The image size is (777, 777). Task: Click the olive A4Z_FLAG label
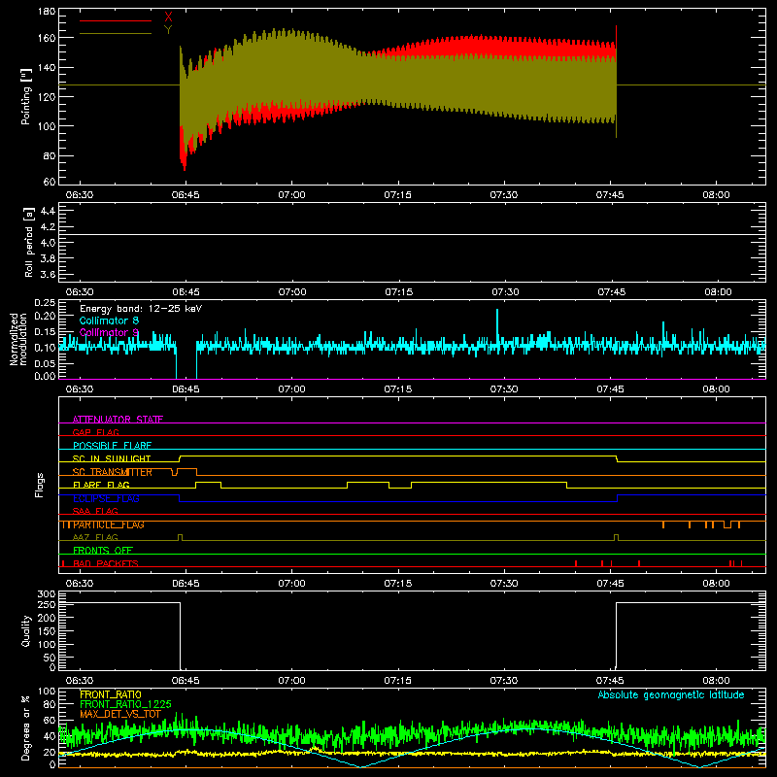coord(95,537)
